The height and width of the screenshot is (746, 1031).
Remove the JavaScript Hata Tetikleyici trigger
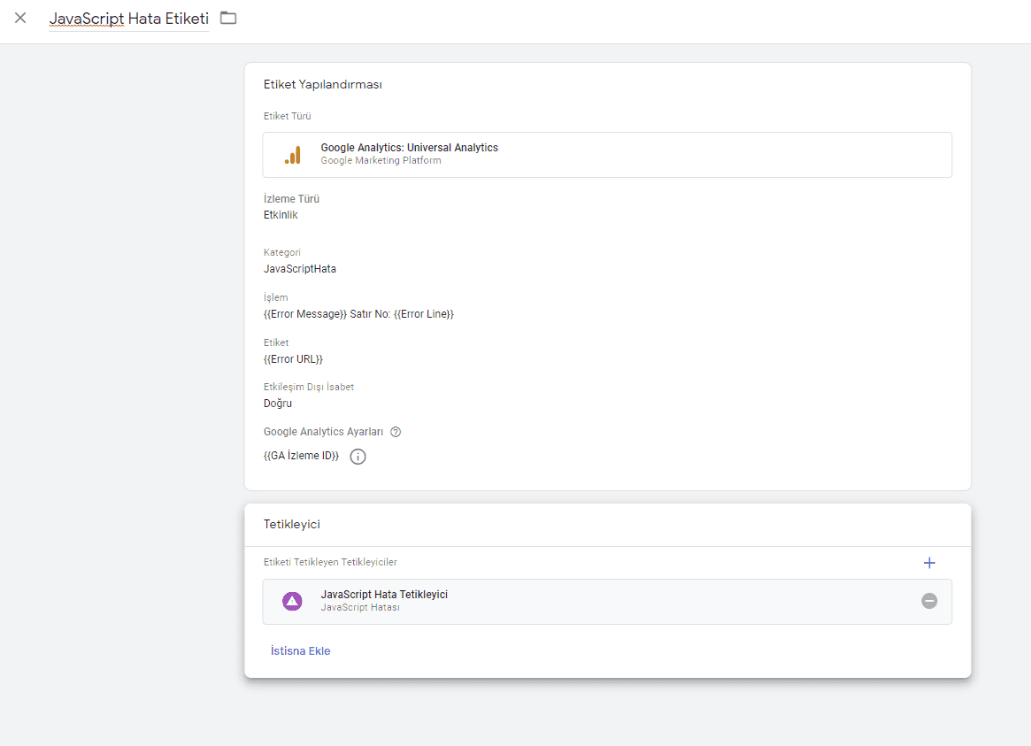(x=929, y=601)
